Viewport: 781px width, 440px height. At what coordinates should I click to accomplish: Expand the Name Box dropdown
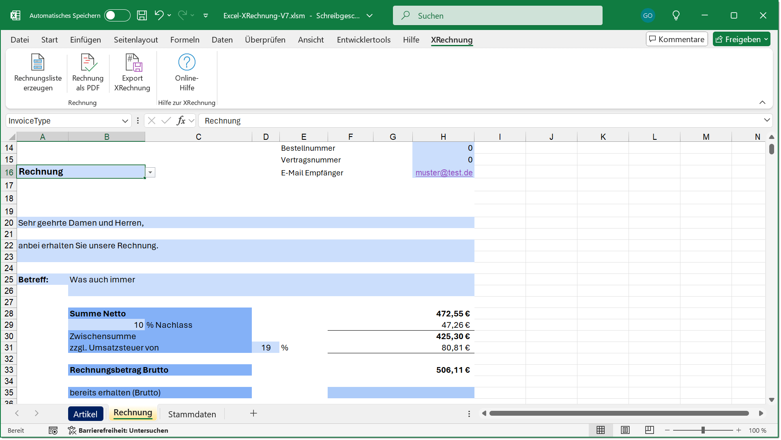pyautogui.click(x=125, y=121)
